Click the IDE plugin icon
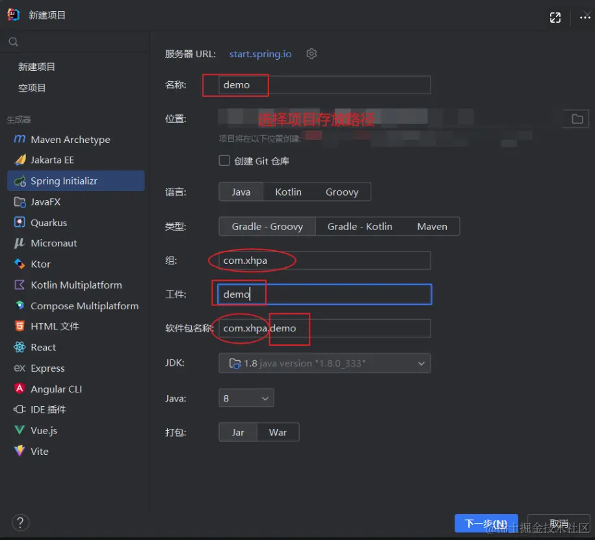Image resolution: width=595 pixels, height=540 pixels. [20, 409]
